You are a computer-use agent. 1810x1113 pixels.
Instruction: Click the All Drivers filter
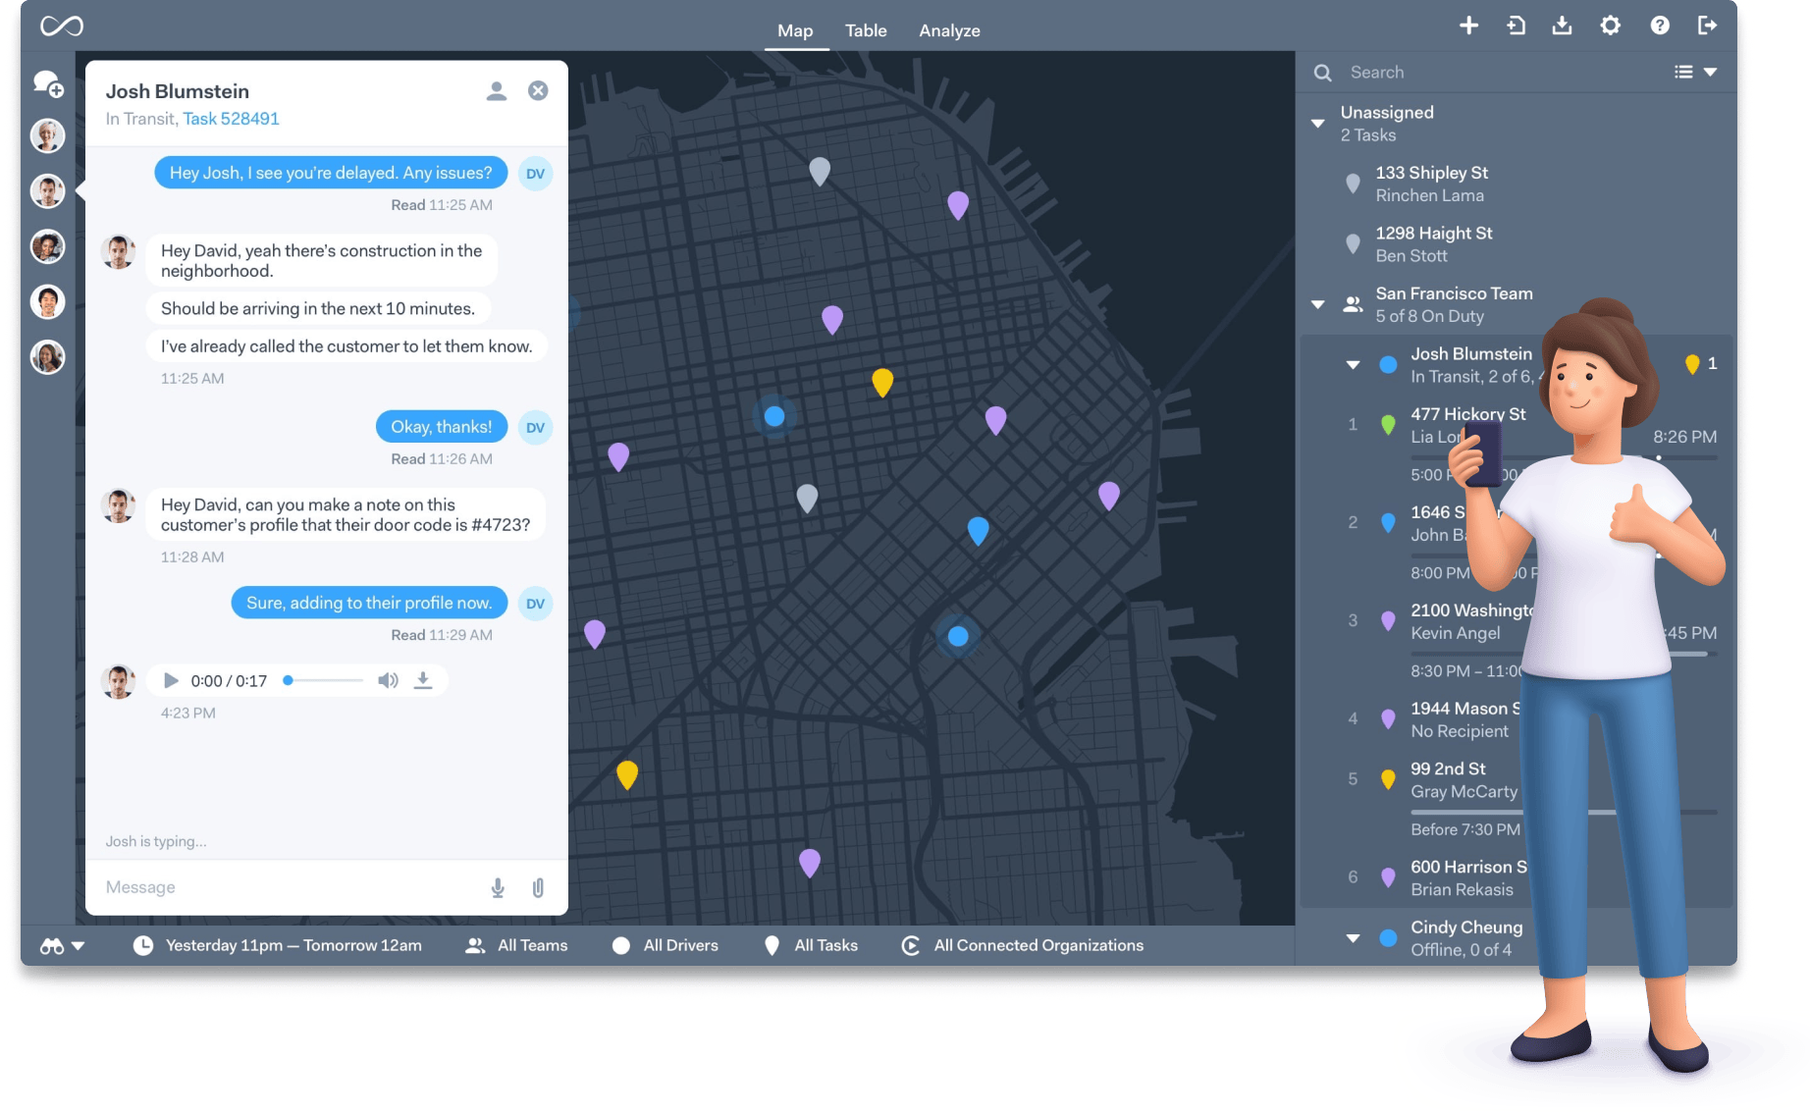pos(679,945)
